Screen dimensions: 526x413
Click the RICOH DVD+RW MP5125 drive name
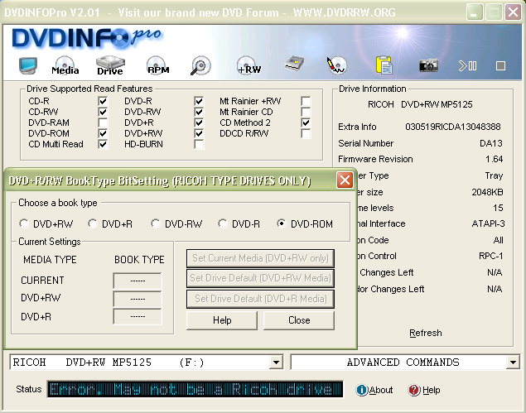tap(420, 104)
